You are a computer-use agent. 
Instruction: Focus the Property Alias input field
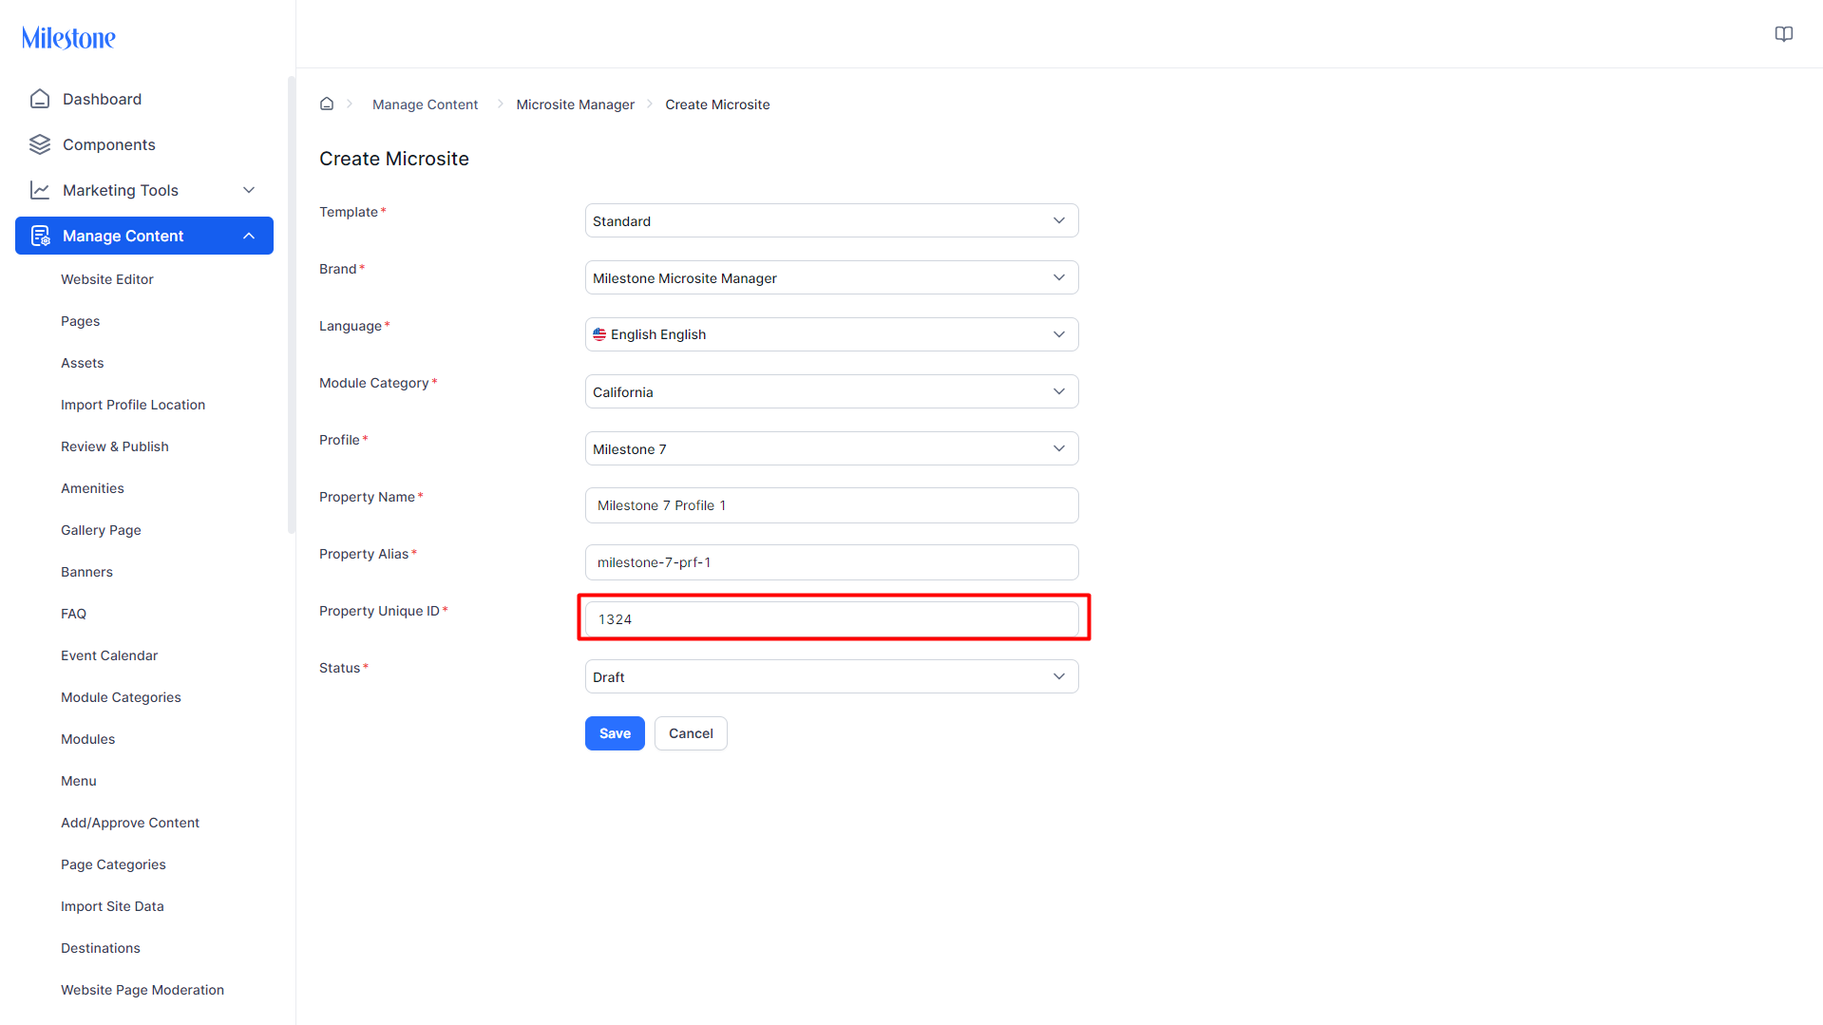click(832, 562)
